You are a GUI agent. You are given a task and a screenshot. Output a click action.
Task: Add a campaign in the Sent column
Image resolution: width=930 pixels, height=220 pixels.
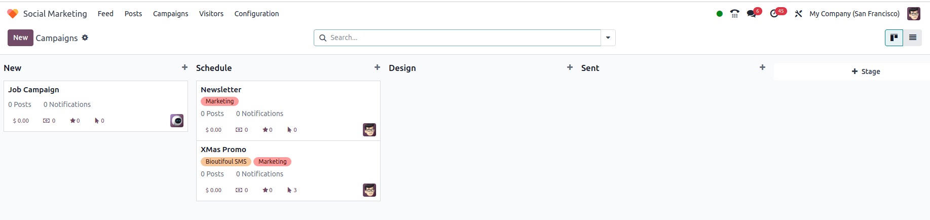(762, 67)
